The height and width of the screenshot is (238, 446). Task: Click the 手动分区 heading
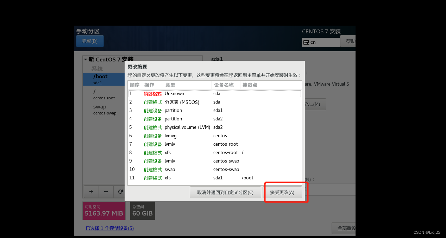tap(88, 31)
